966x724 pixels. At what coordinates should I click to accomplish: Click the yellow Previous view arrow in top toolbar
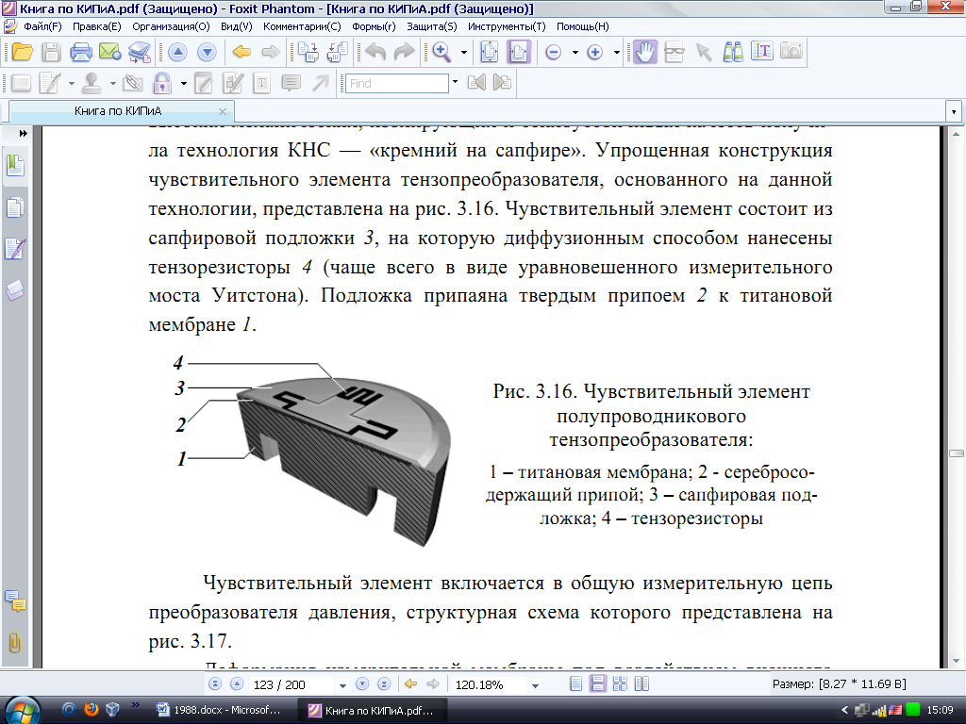click(x=241, y=53)
